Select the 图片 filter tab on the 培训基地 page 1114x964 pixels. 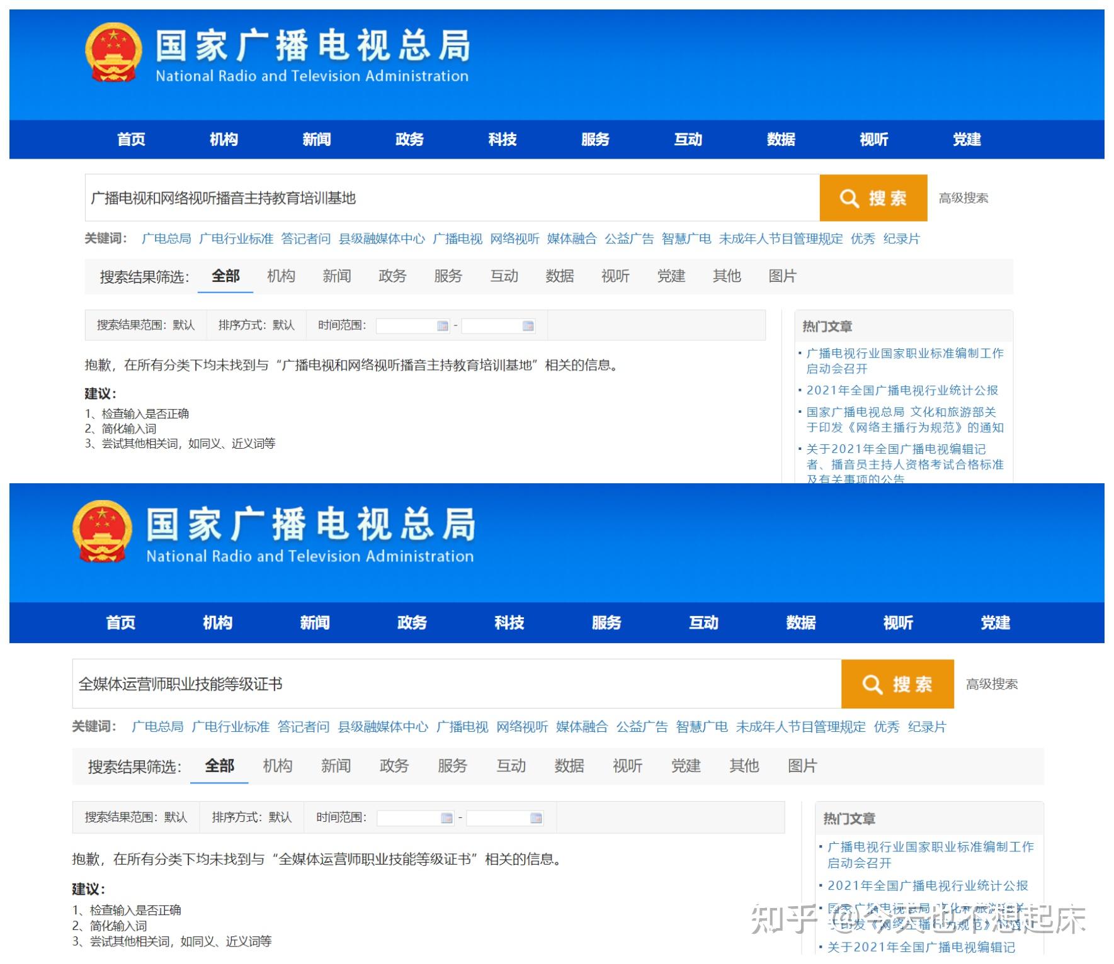(783, 276)
